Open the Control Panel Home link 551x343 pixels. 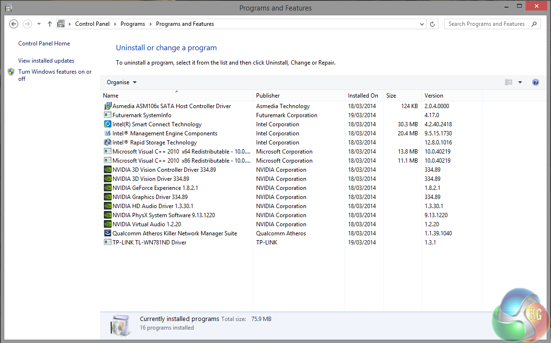(x=44, y=44)
